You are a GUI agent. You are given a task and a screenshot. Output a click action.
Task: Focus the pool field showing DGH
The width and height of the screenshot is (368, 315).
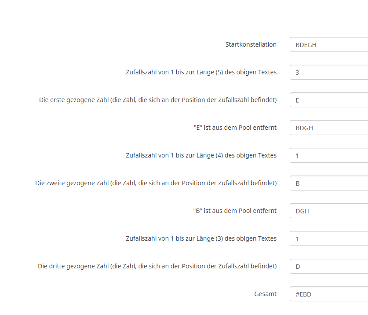[328, 211]
